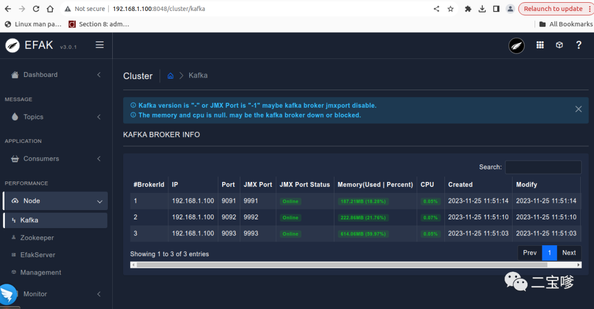This screenshot has width=594, height=309.
Task: Toggle the browser side panel icon
Action: click(496, 9)
